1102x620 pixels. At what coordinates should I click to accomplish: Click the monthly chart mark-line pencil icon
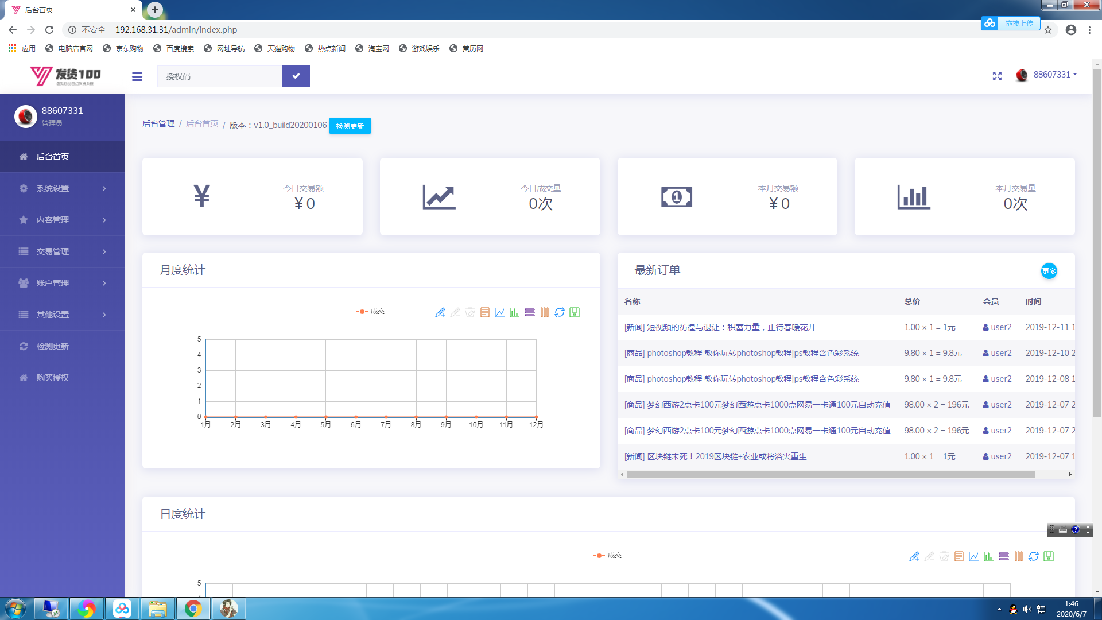440,312
